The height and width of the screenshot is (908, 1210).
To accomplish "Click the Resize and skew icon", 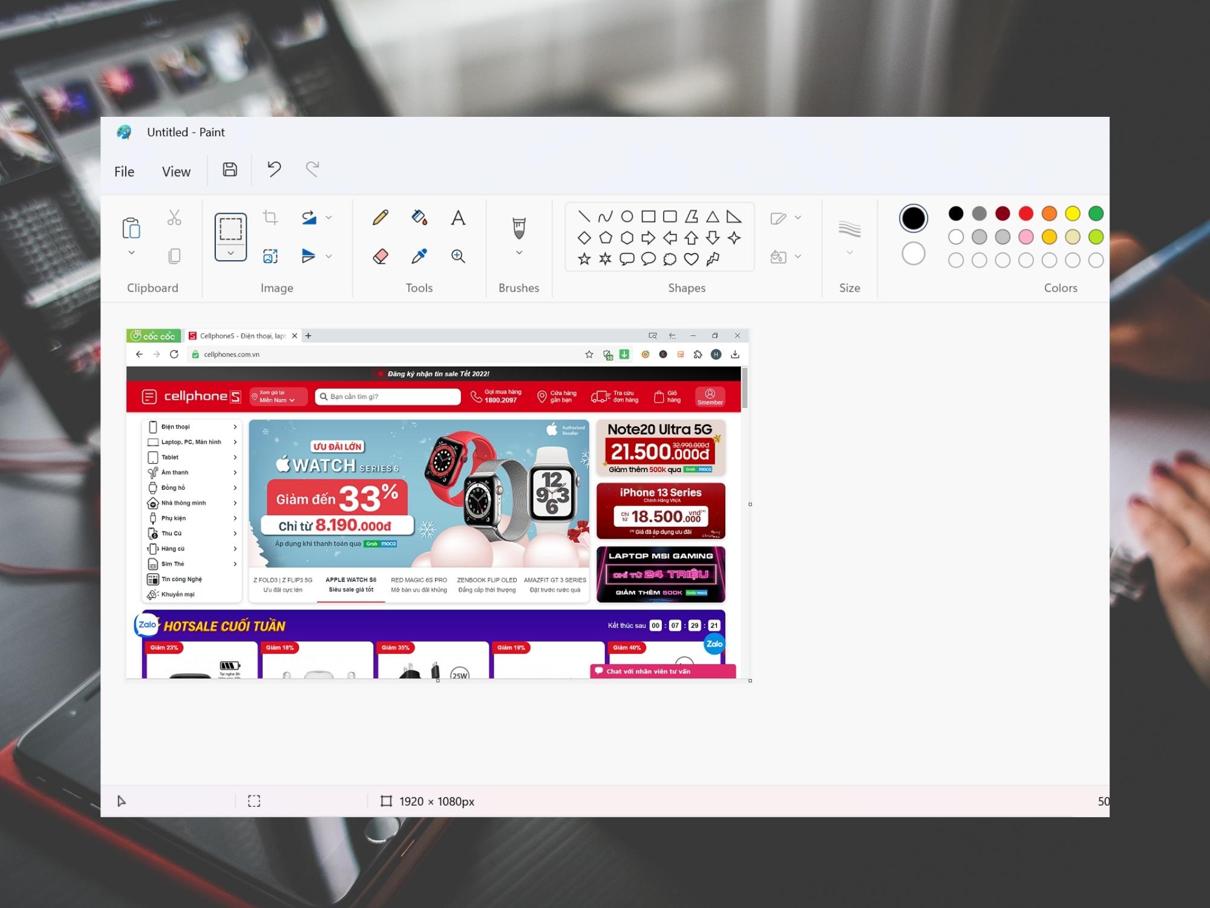I will pos(270,256).
